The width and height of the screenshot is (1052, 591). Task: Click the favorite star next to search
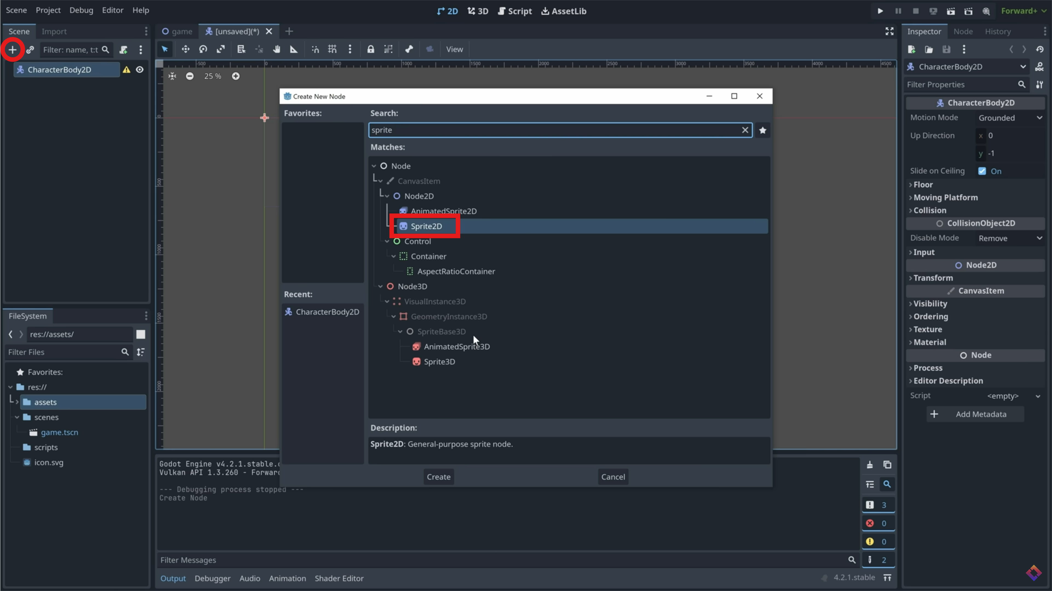click(763, 130)
